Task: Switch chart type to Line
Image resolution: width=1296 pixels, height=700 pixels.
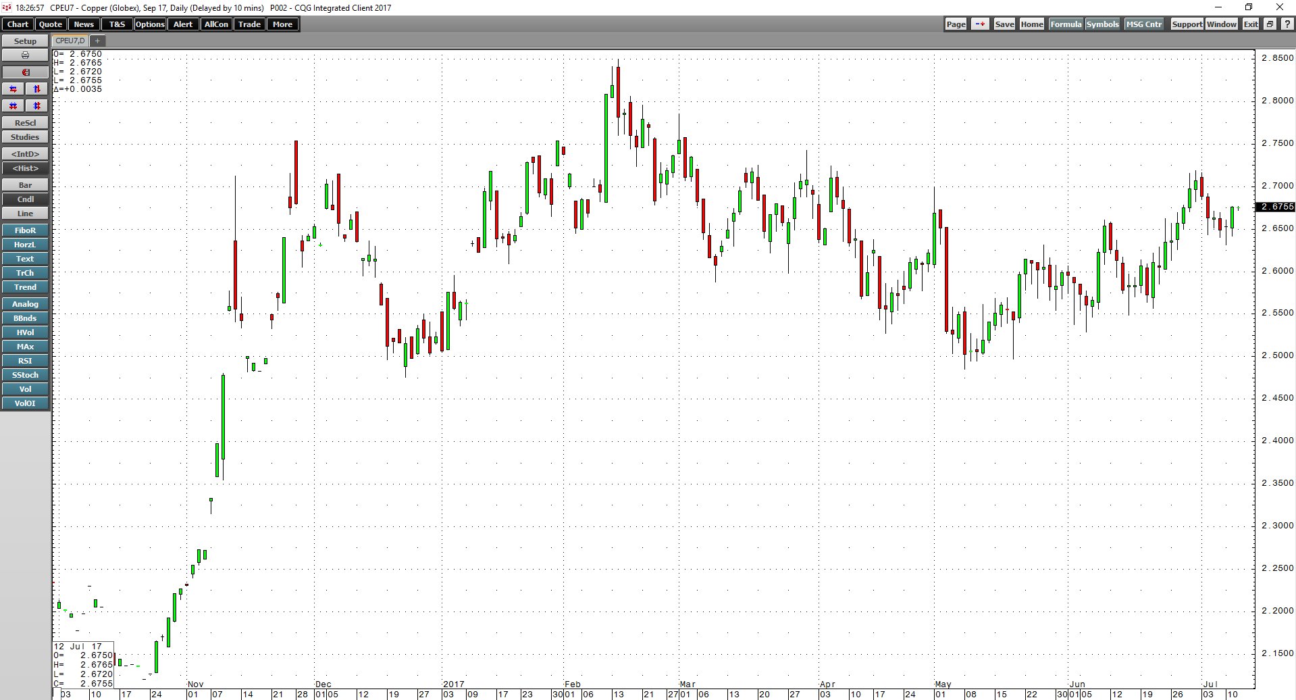Action: [x=25, y=214]
